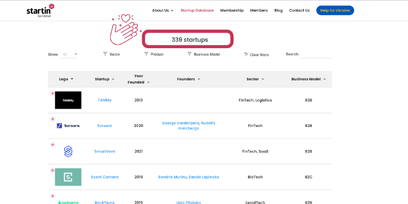Open the TAMMy startup link
Image resolution: width=408 pixels, height=204 pixels.
pos(105,100)
